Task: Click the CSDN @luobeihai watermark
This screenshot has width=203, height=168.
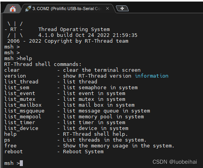Action: pos(175,162)
